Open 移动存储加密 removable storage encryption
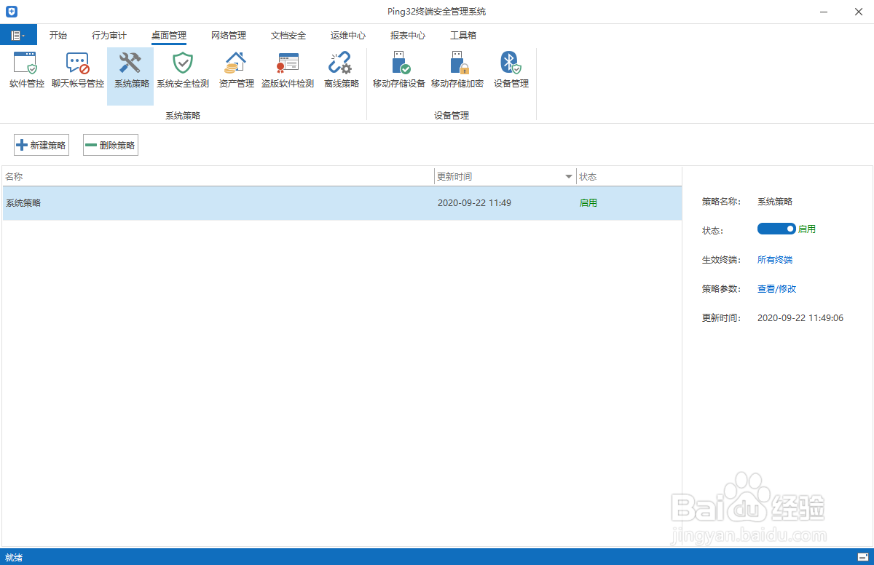 pos(457,71)
